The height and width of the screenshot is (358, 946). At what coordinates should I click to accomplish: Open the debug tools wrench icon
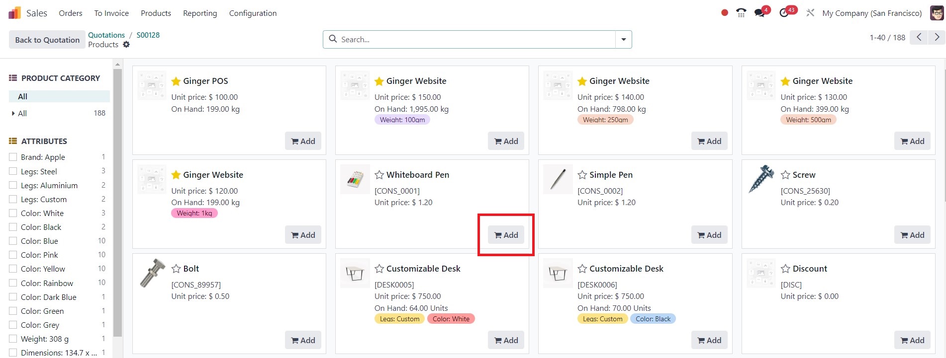pyautogui.click(x=810, y=13)
